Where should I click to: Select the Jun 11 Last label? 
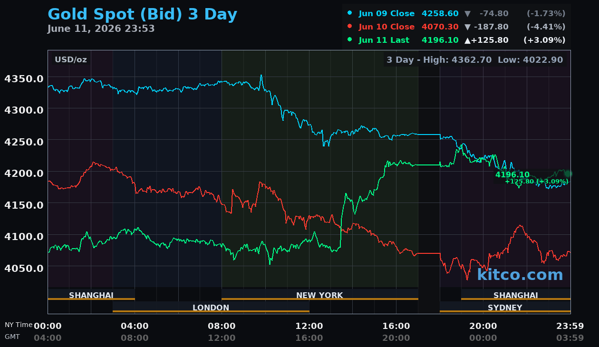point(384,40)
